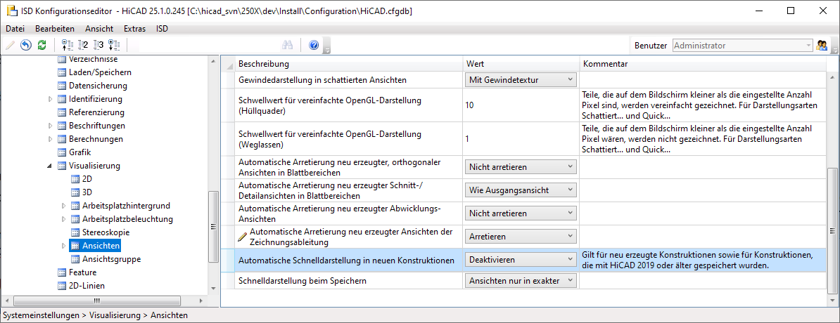This screenshot has height=323, width=840.
Task: Click the Beschreibung column header
Action: pos(348,64)
